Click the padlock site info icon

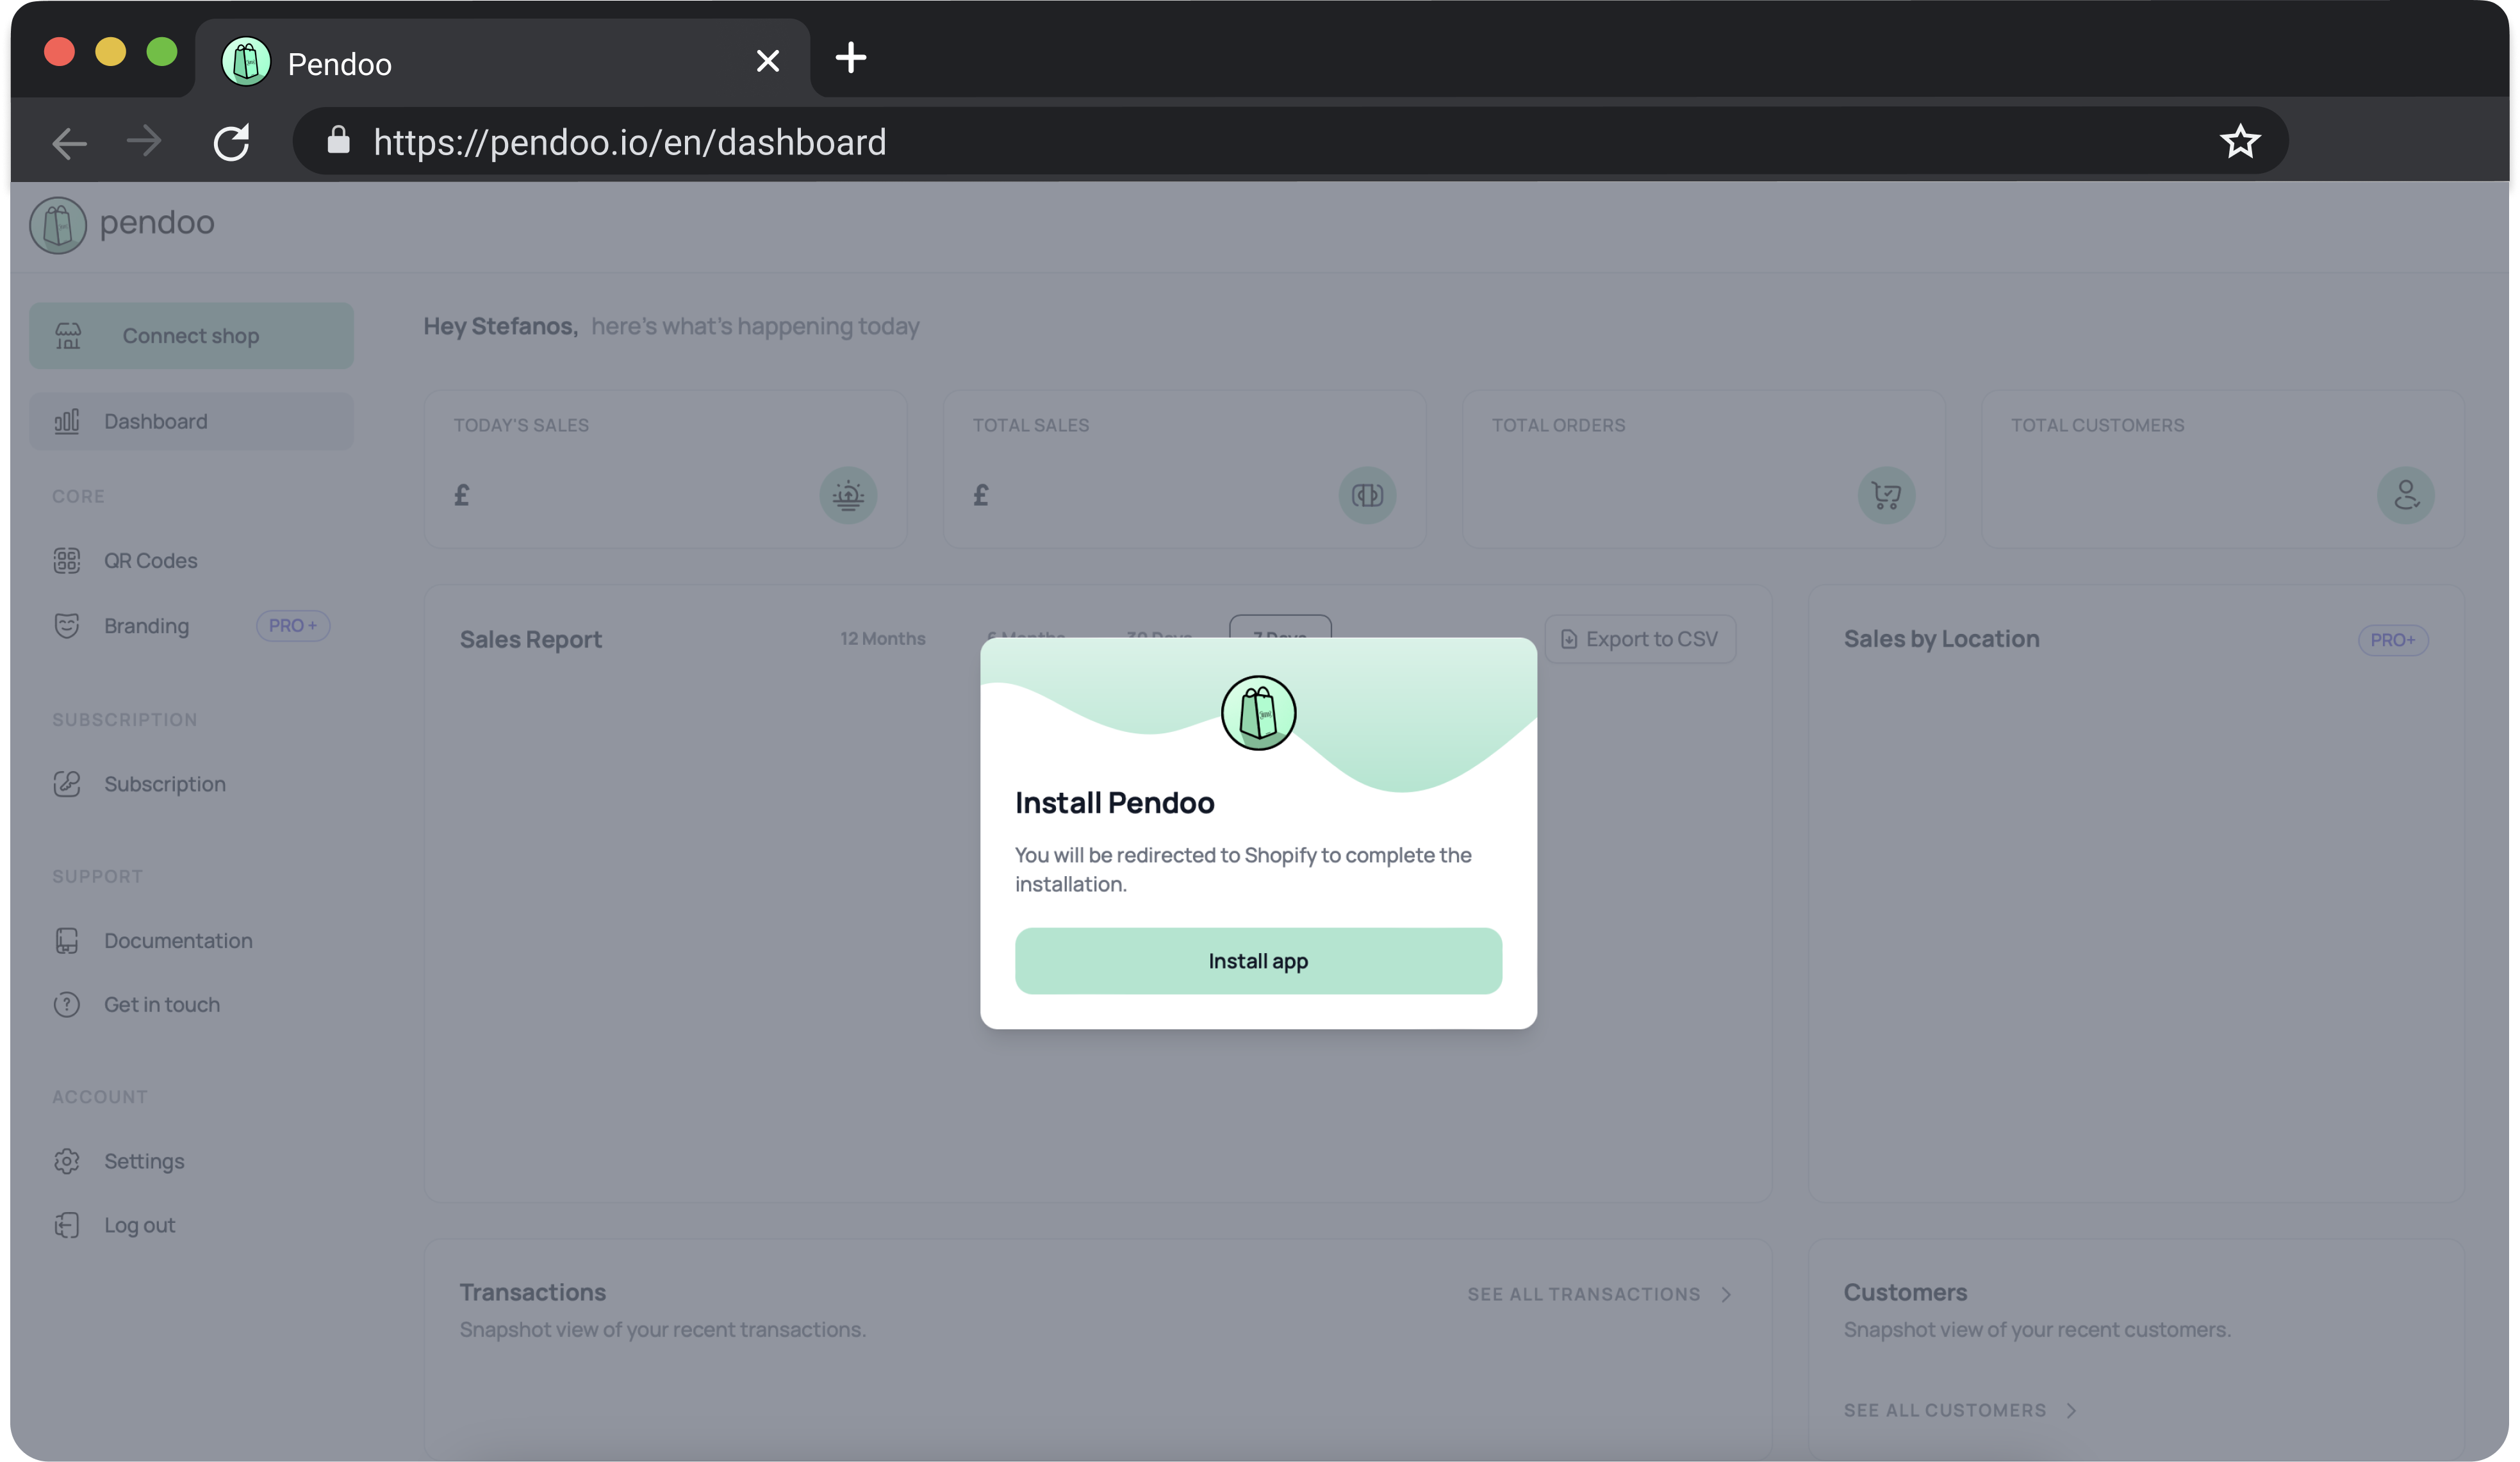point(338,140)
